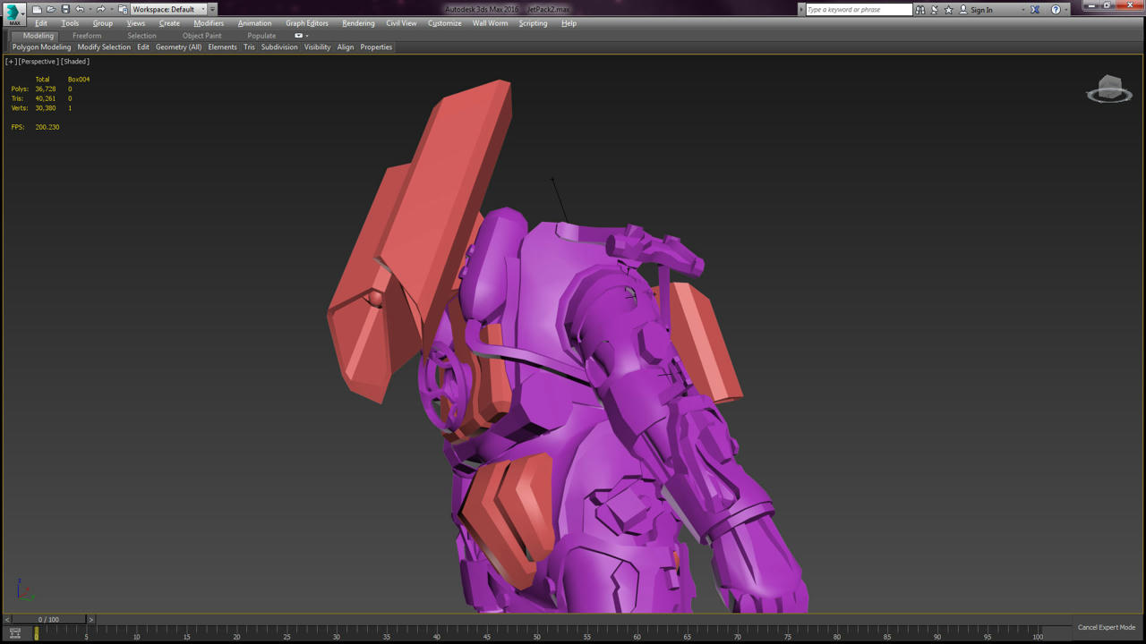The width and height of the screenshot is (1146, 644).
Task: Switch to the Populate ribbon tab
Action: click(x=261, y=36)
